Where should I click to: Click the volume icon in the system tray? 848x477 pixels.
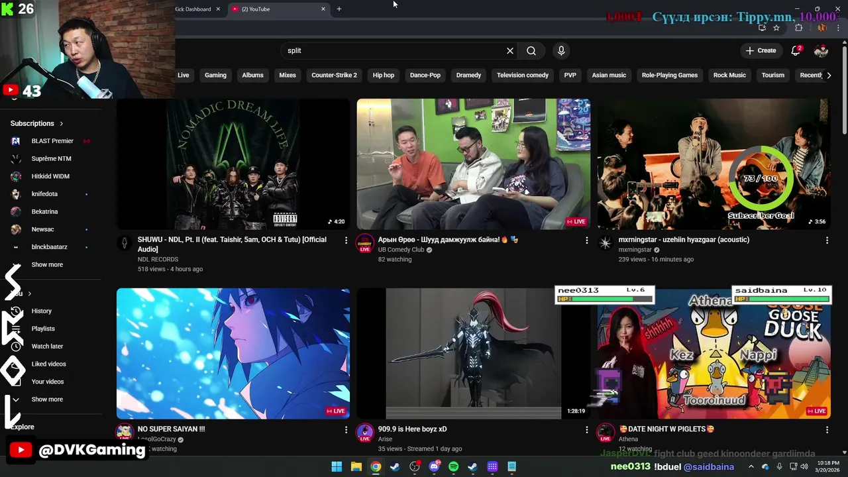[804, 466]
